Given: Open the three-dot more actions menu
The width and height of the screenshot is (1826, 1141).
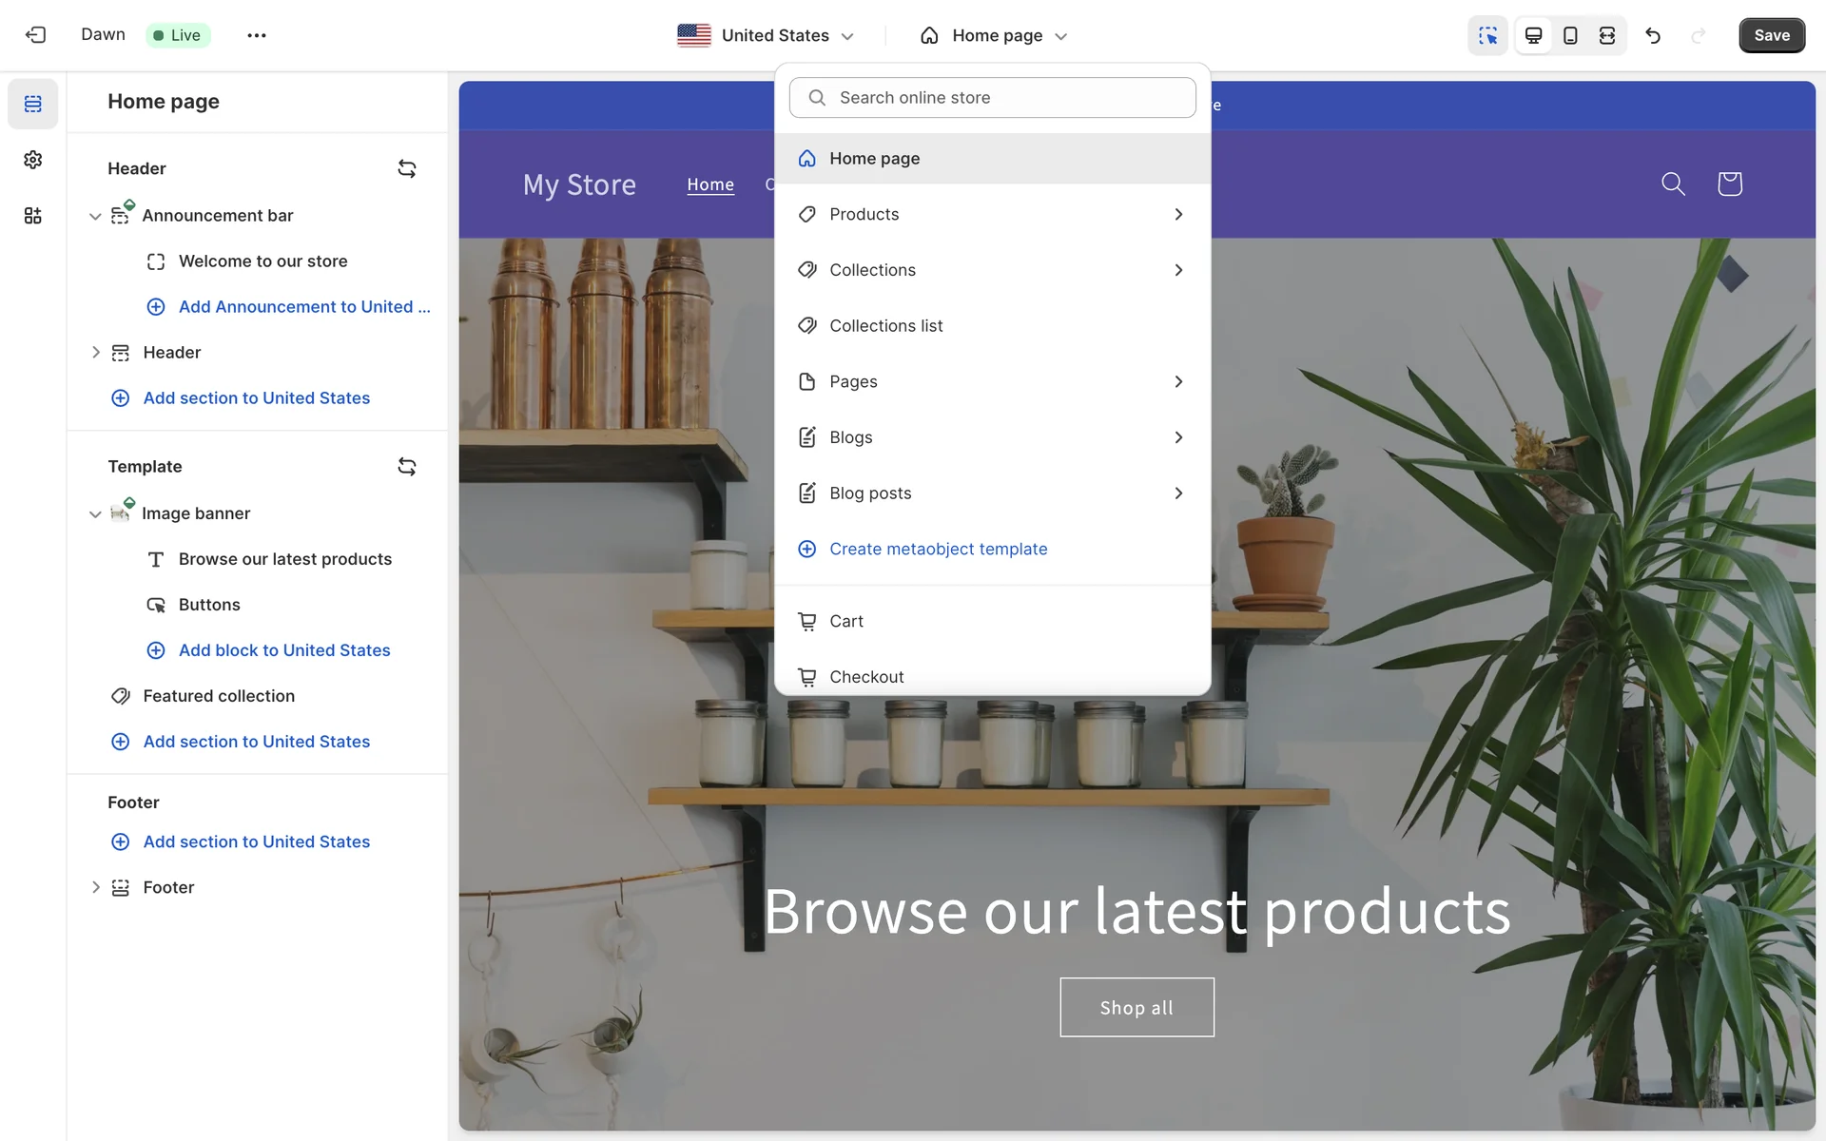Looking at the screenshot, I should pyautogui.click(x=256, y=35).
